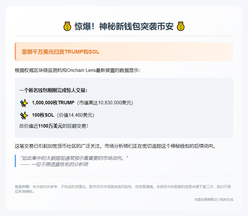Click the paragraph starting 这笔交易已引起加密货币社区

(115, 146)
